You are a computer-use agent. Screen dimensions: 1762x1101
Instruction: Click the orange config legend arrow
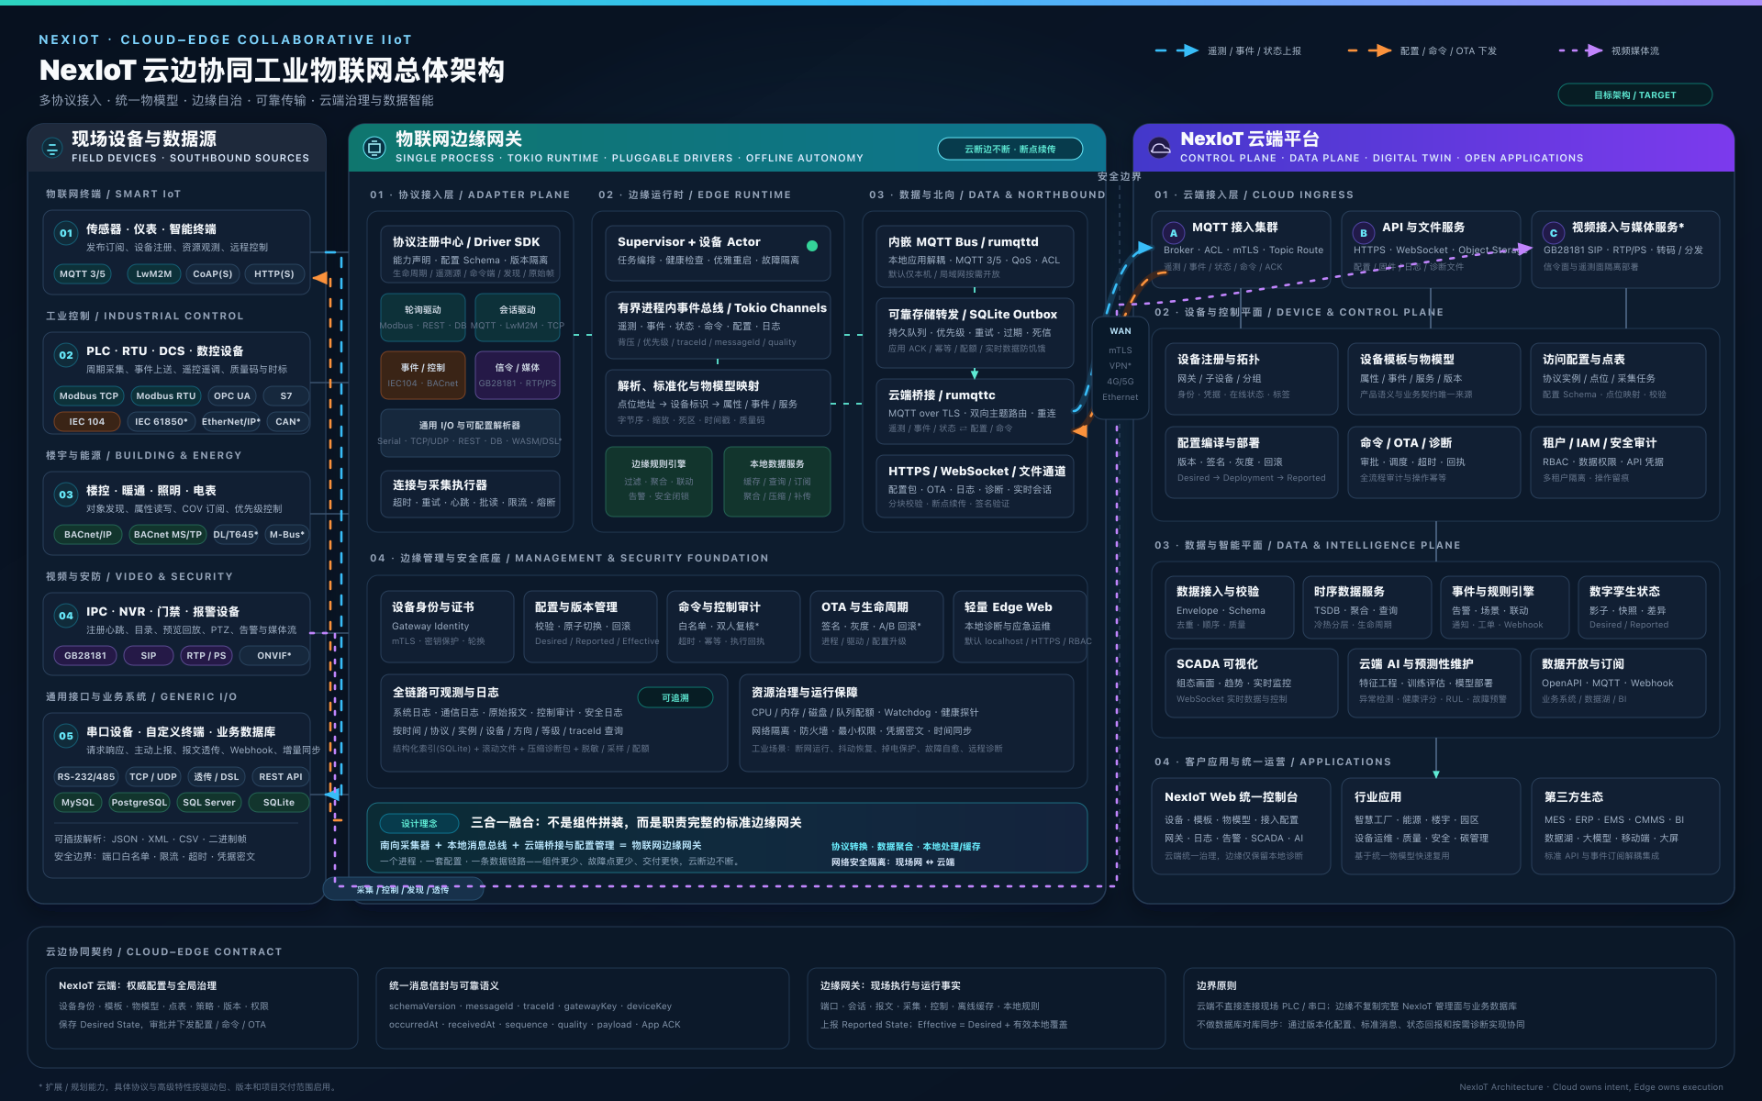1369,50
